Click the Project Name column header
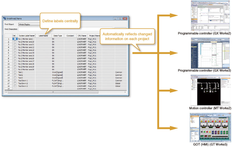Image resolution: width=232 pixels, height=147 pixels. coord(94,36)
